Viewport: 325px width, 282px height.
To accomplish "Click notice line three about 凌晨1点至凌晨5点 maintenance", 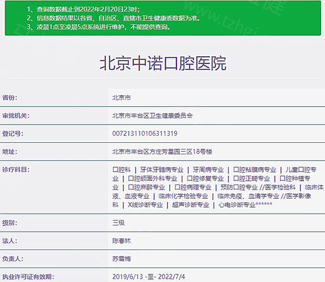I will point(99,27).
